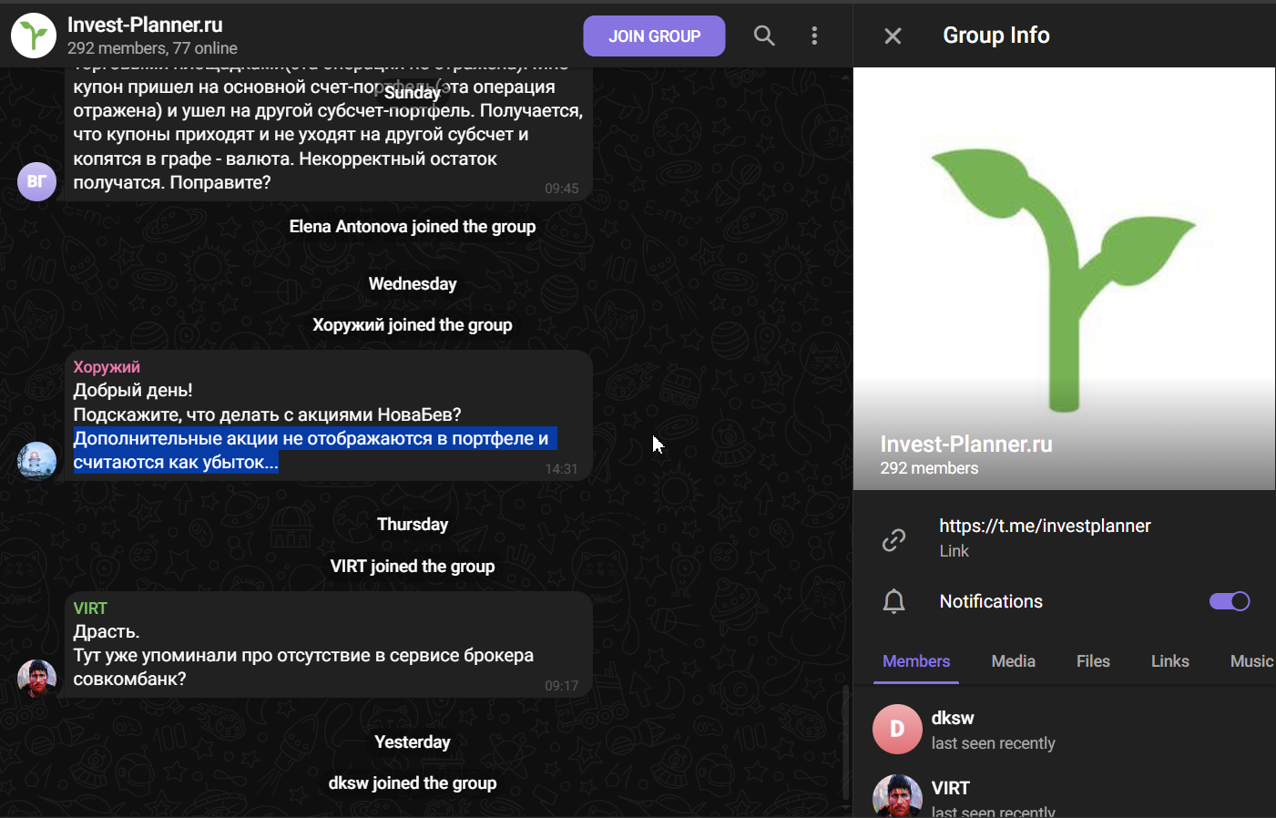
Task: Click 'dksw joined the group' notice
Action: [413, 783]
